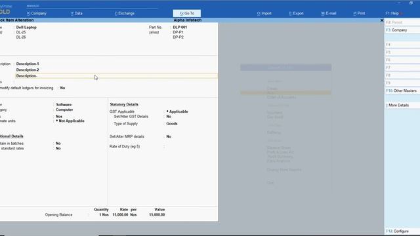Toggle maintain in batches value No
420x236 pixels.
(58, 144)
